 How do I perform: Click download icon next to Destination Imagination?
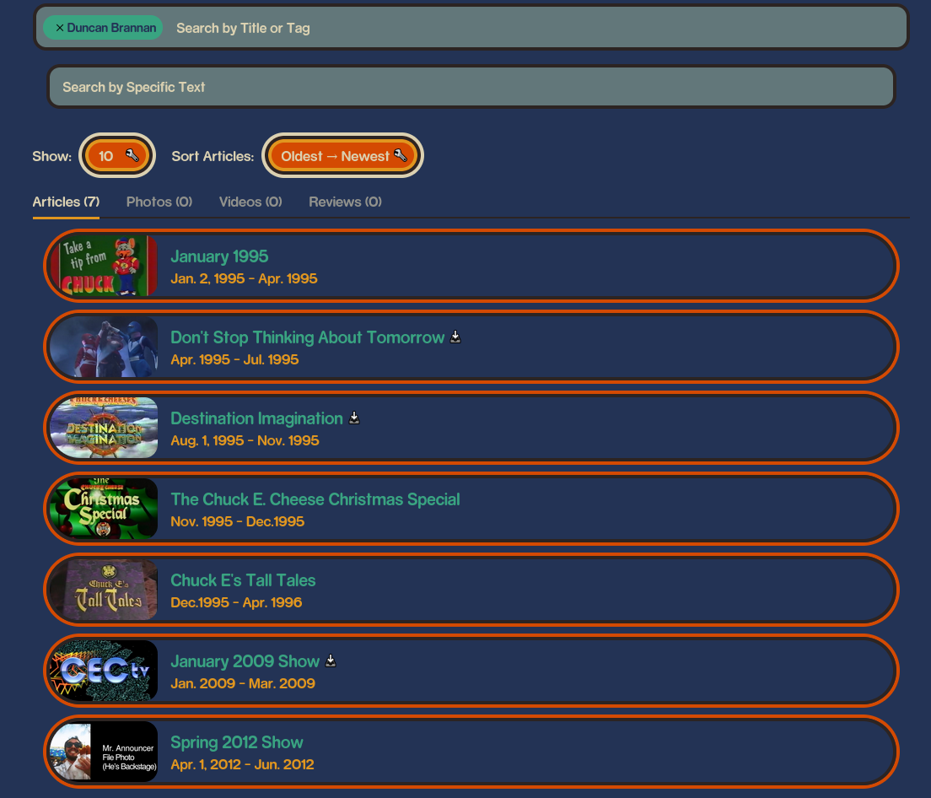coord(354,418)
